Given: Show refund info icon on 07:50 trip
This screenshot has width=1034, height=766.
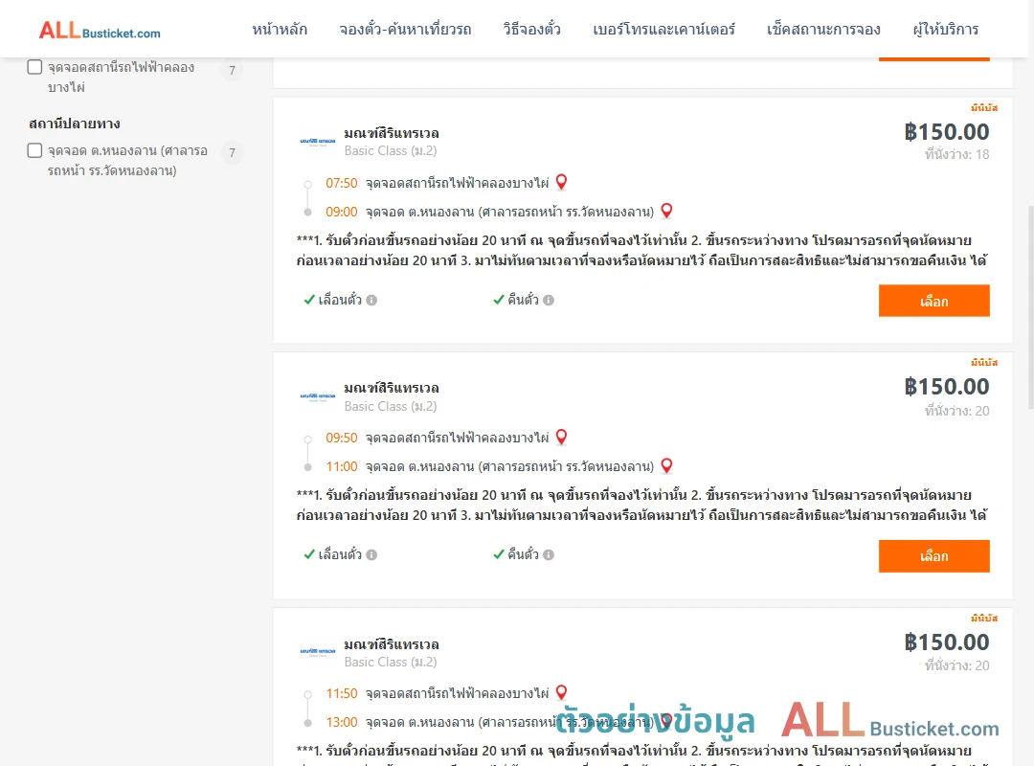Looking at the screenshot, I should pos(549,301).
